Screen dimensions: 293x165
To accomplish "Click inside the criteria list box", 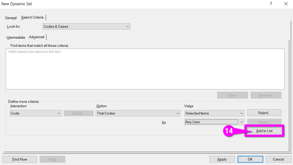I will click(x=145, y=69).
